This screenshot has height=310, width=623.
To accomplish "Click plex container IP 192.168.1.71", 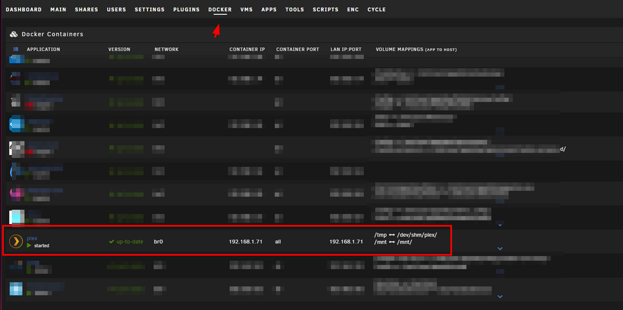I will point(245,242).
